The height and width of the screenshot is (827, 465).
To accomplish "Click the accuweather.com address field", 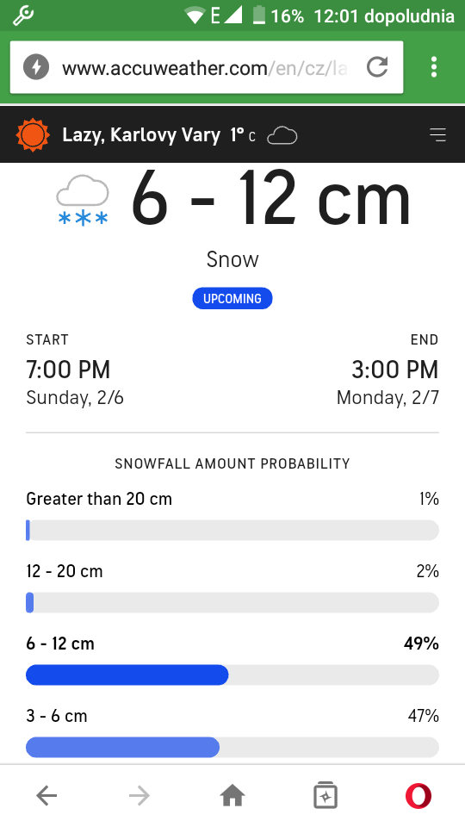I will [x=207, y=67].
